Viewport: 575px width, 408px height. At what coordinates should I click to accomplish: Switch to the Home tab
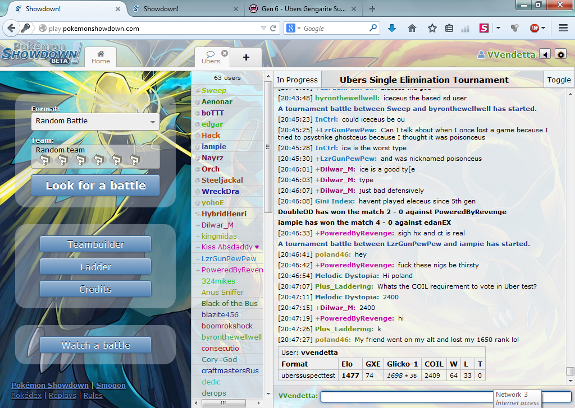[x=101, y=57]
